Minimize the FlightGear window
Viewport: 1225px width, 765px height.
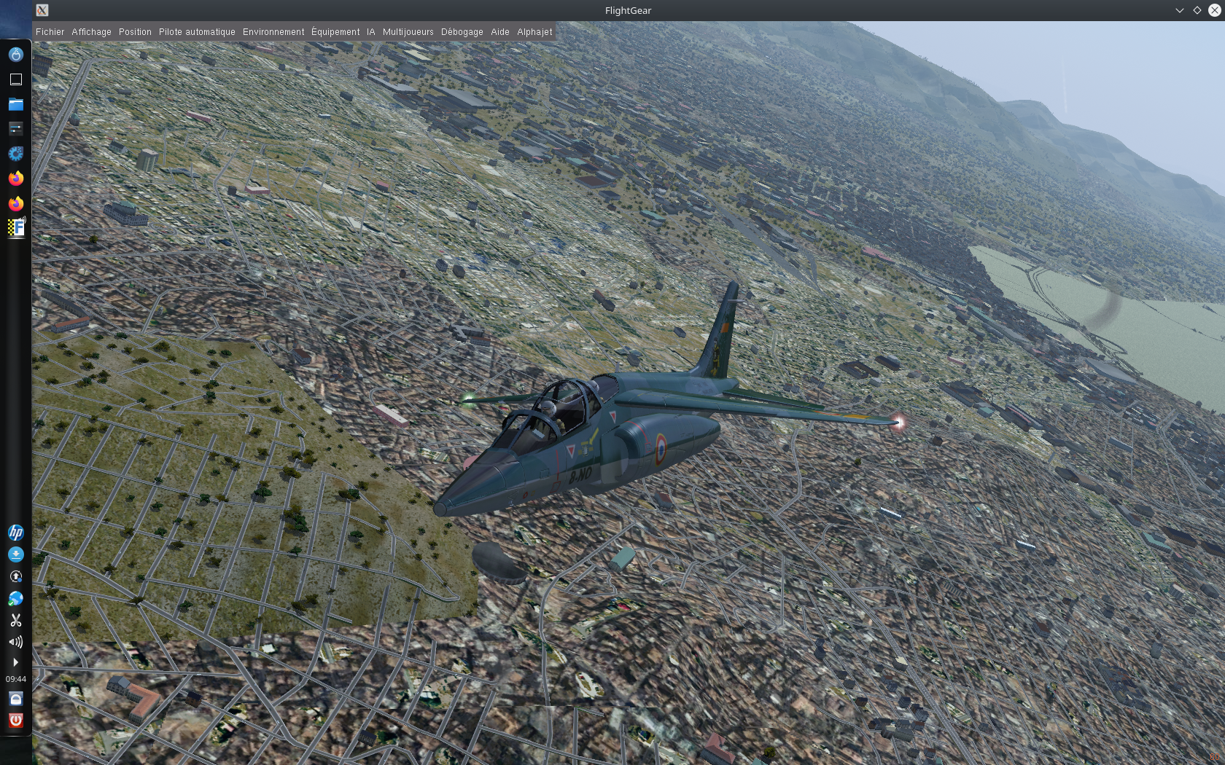coord(1179,10)
